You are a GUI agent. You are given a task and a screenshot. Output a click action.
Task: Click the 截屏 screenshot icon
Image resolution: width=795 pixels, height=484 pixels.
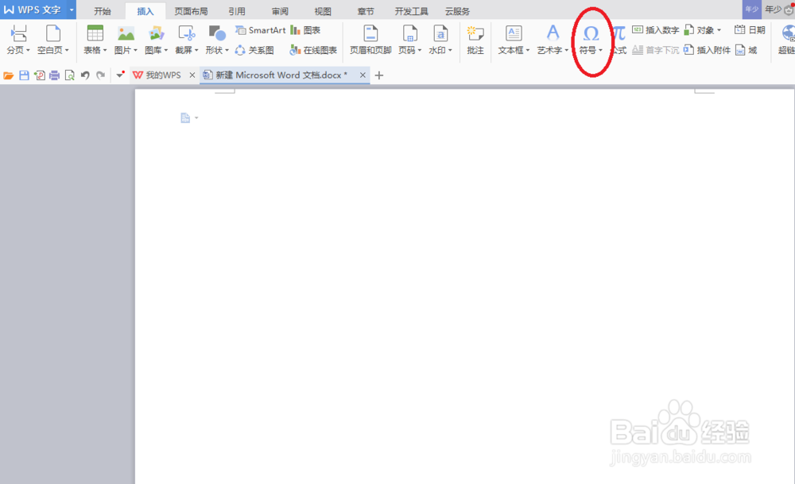[x=187, y=33]
